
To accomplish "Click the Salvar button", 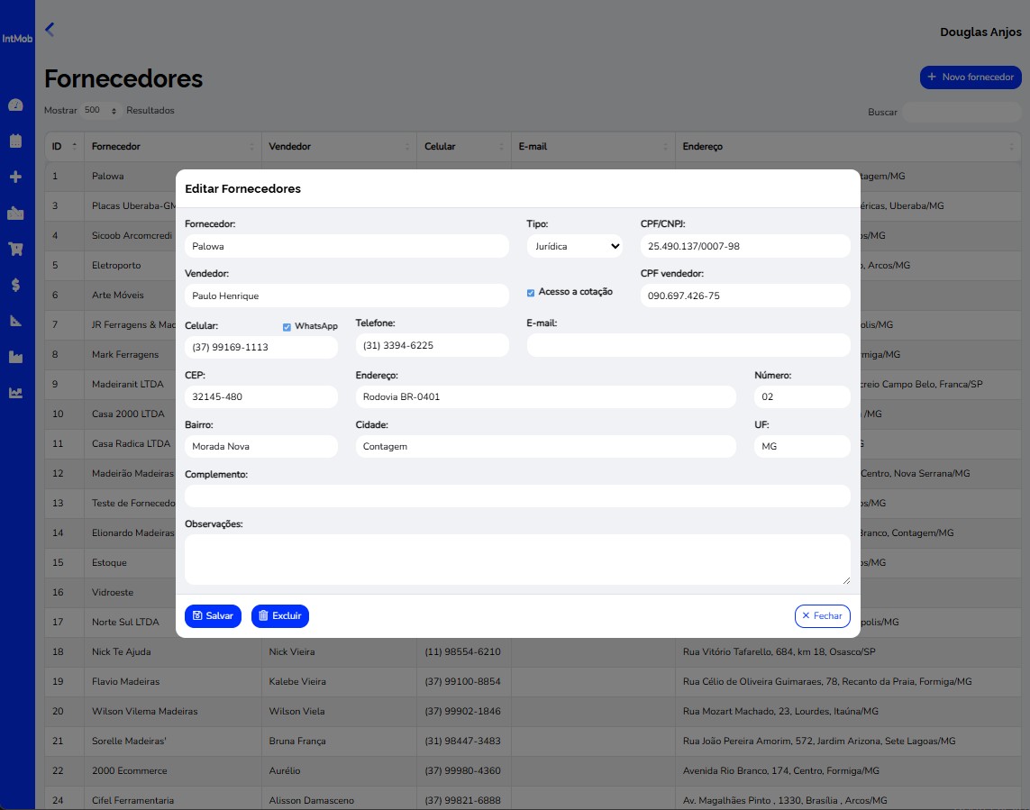I will (213, 616).
